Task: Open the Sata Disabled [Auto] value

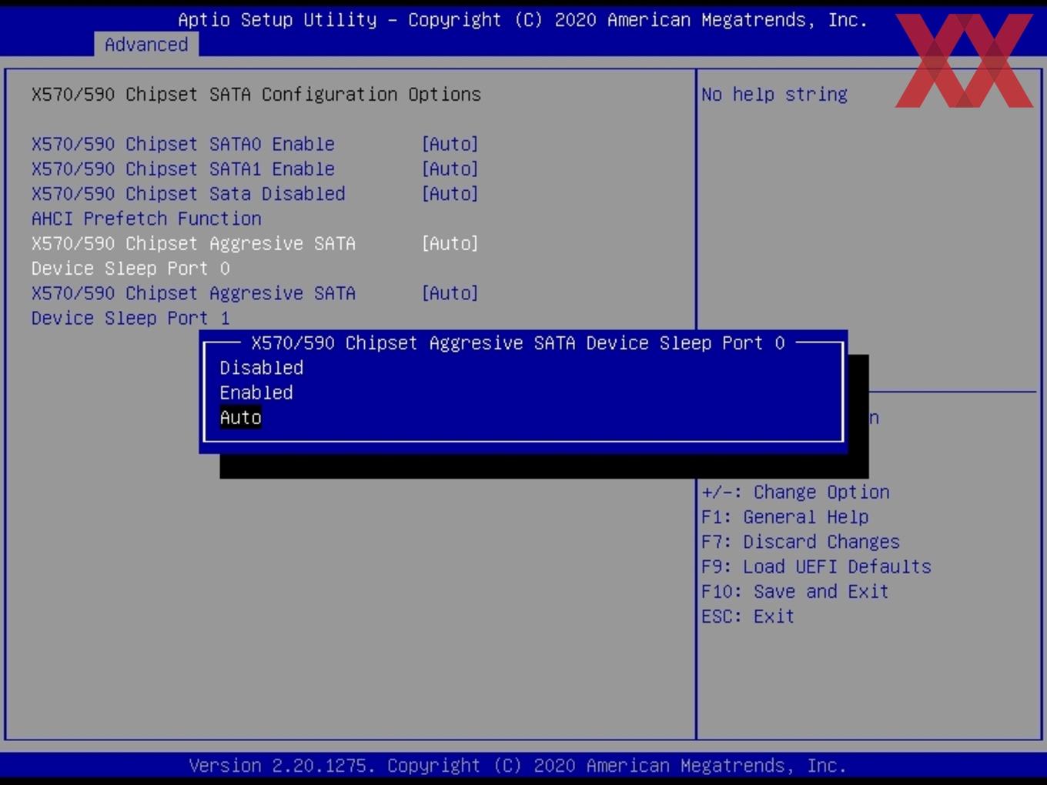Action: (450, 194)
